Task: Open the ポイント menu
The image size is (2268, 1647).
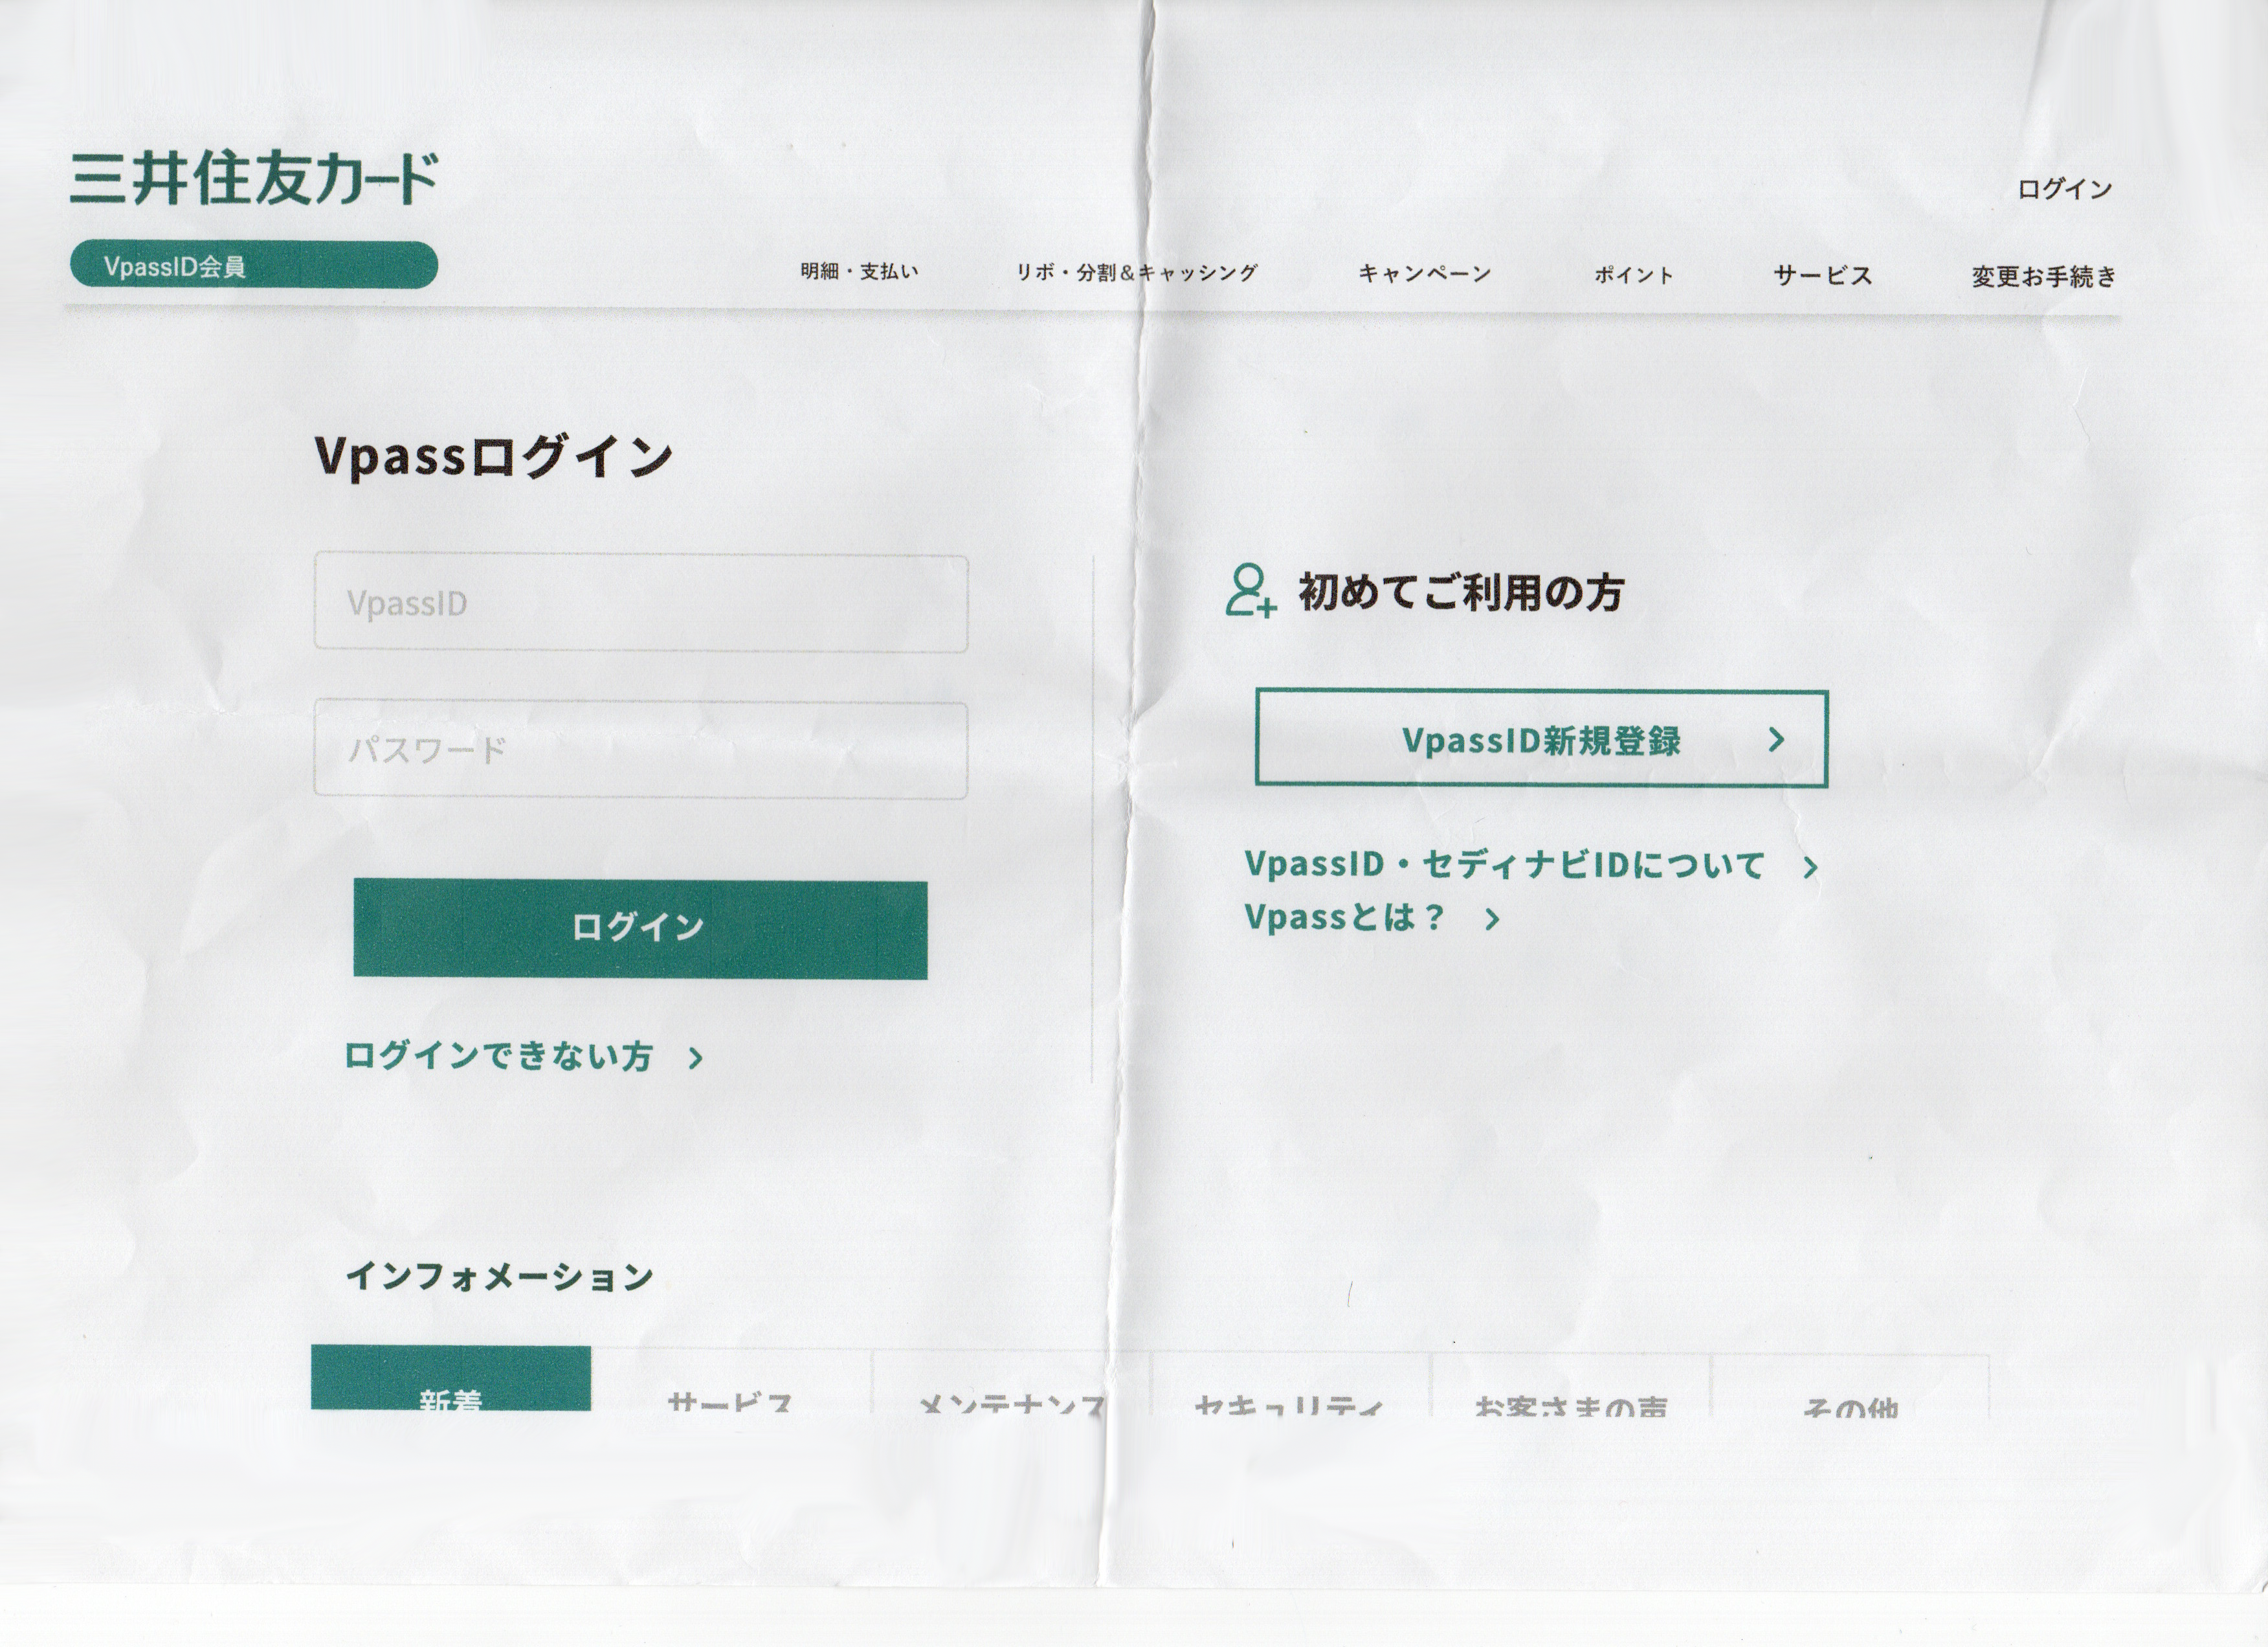Action: (x=1633, y=275)
